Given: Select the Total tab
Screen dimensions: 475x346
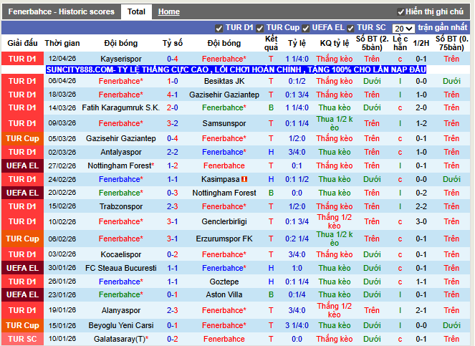Looking at the screenshot, I should [135, 11].
